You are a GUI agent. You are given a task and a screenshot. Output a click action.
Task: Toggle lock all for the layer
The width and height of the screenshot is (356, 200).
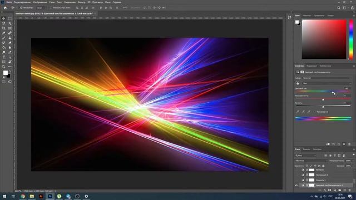(324, 166)
